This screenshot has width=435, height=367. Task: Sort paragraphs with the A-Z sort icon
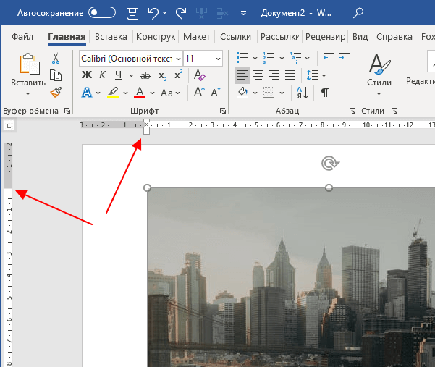point(304,92)
